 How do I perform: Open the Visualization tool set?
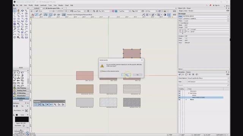pos(21,96)
